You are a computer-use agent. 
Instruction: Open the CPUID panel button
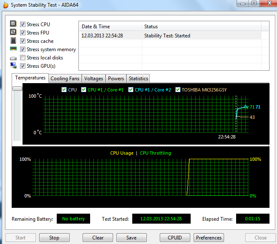click(175, 238)
